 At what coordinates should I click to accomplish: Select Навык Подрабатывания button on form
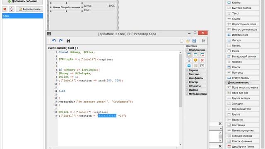coord(66,7)
